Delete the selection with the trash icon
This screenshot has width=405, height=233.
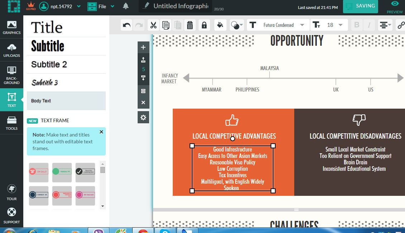[x=190, y=25]
